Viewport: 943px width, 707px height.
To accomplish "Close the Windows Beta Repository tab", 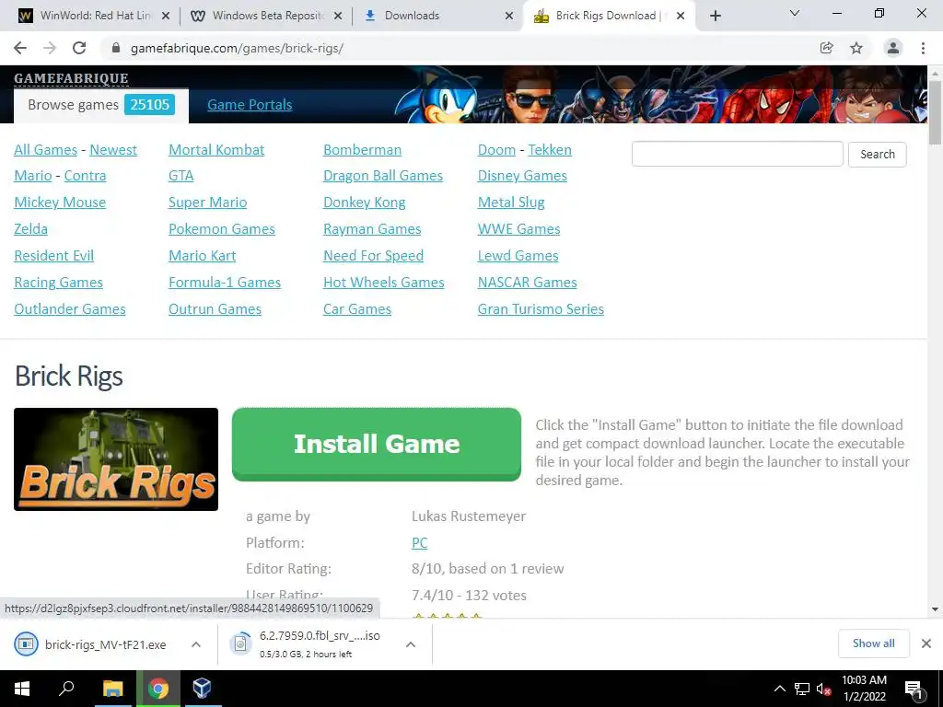I will pos(338,16).
